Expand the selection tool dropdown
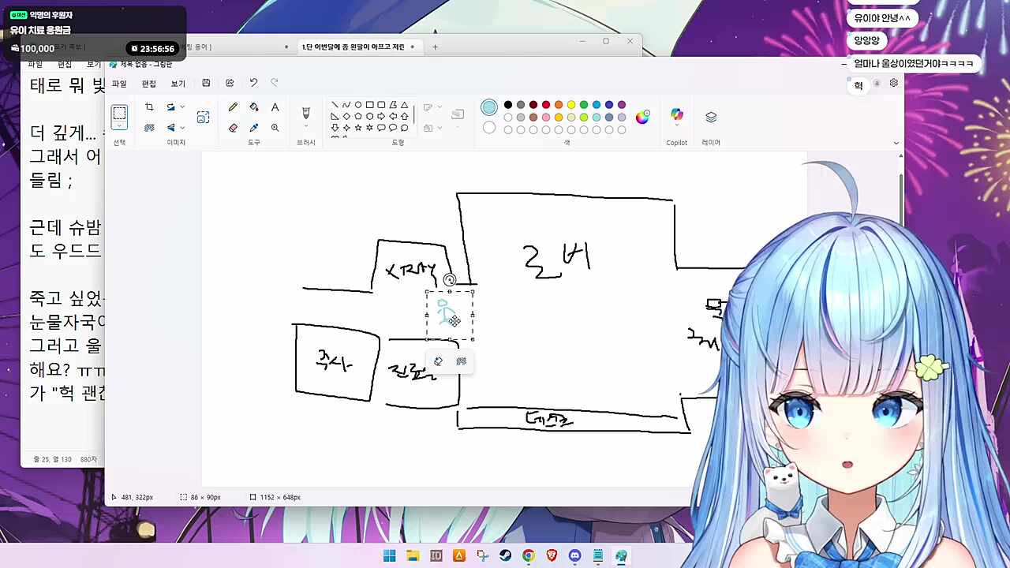This screenshot has width=1010, height=568. click(x=119, y=126)
